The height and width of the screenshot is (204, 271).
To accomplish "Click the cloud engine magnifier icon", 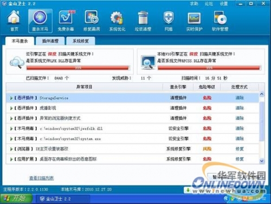I will 17,62.
